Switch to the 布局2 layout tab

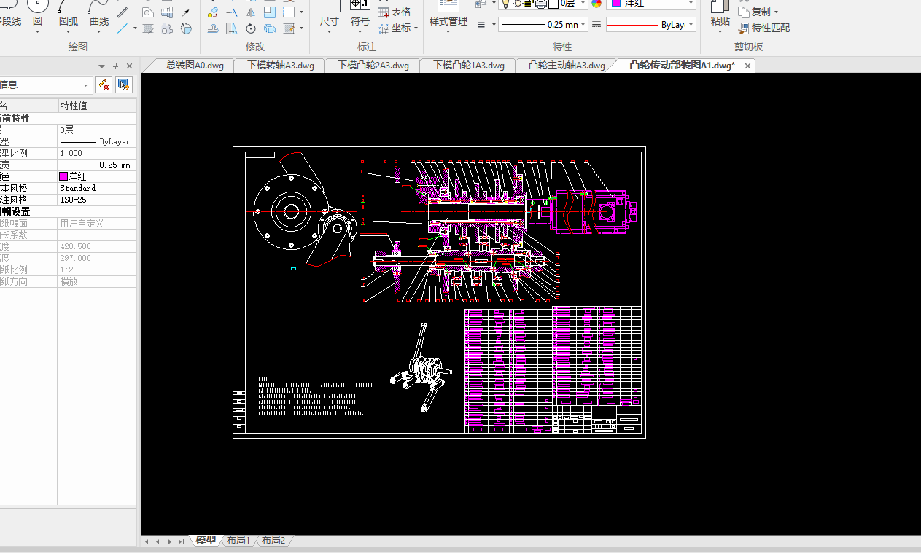pyautogui.click(x=273, y=540)
